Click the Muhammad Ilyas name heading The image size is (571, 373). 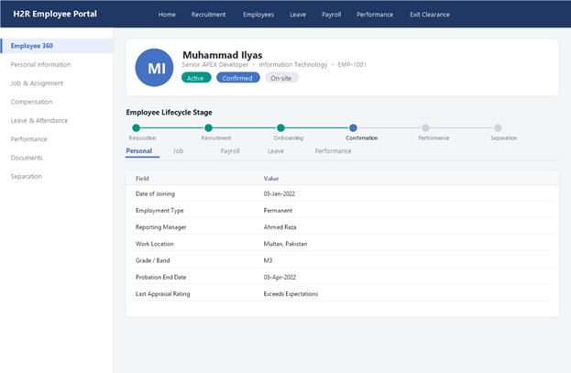point(222,55)
